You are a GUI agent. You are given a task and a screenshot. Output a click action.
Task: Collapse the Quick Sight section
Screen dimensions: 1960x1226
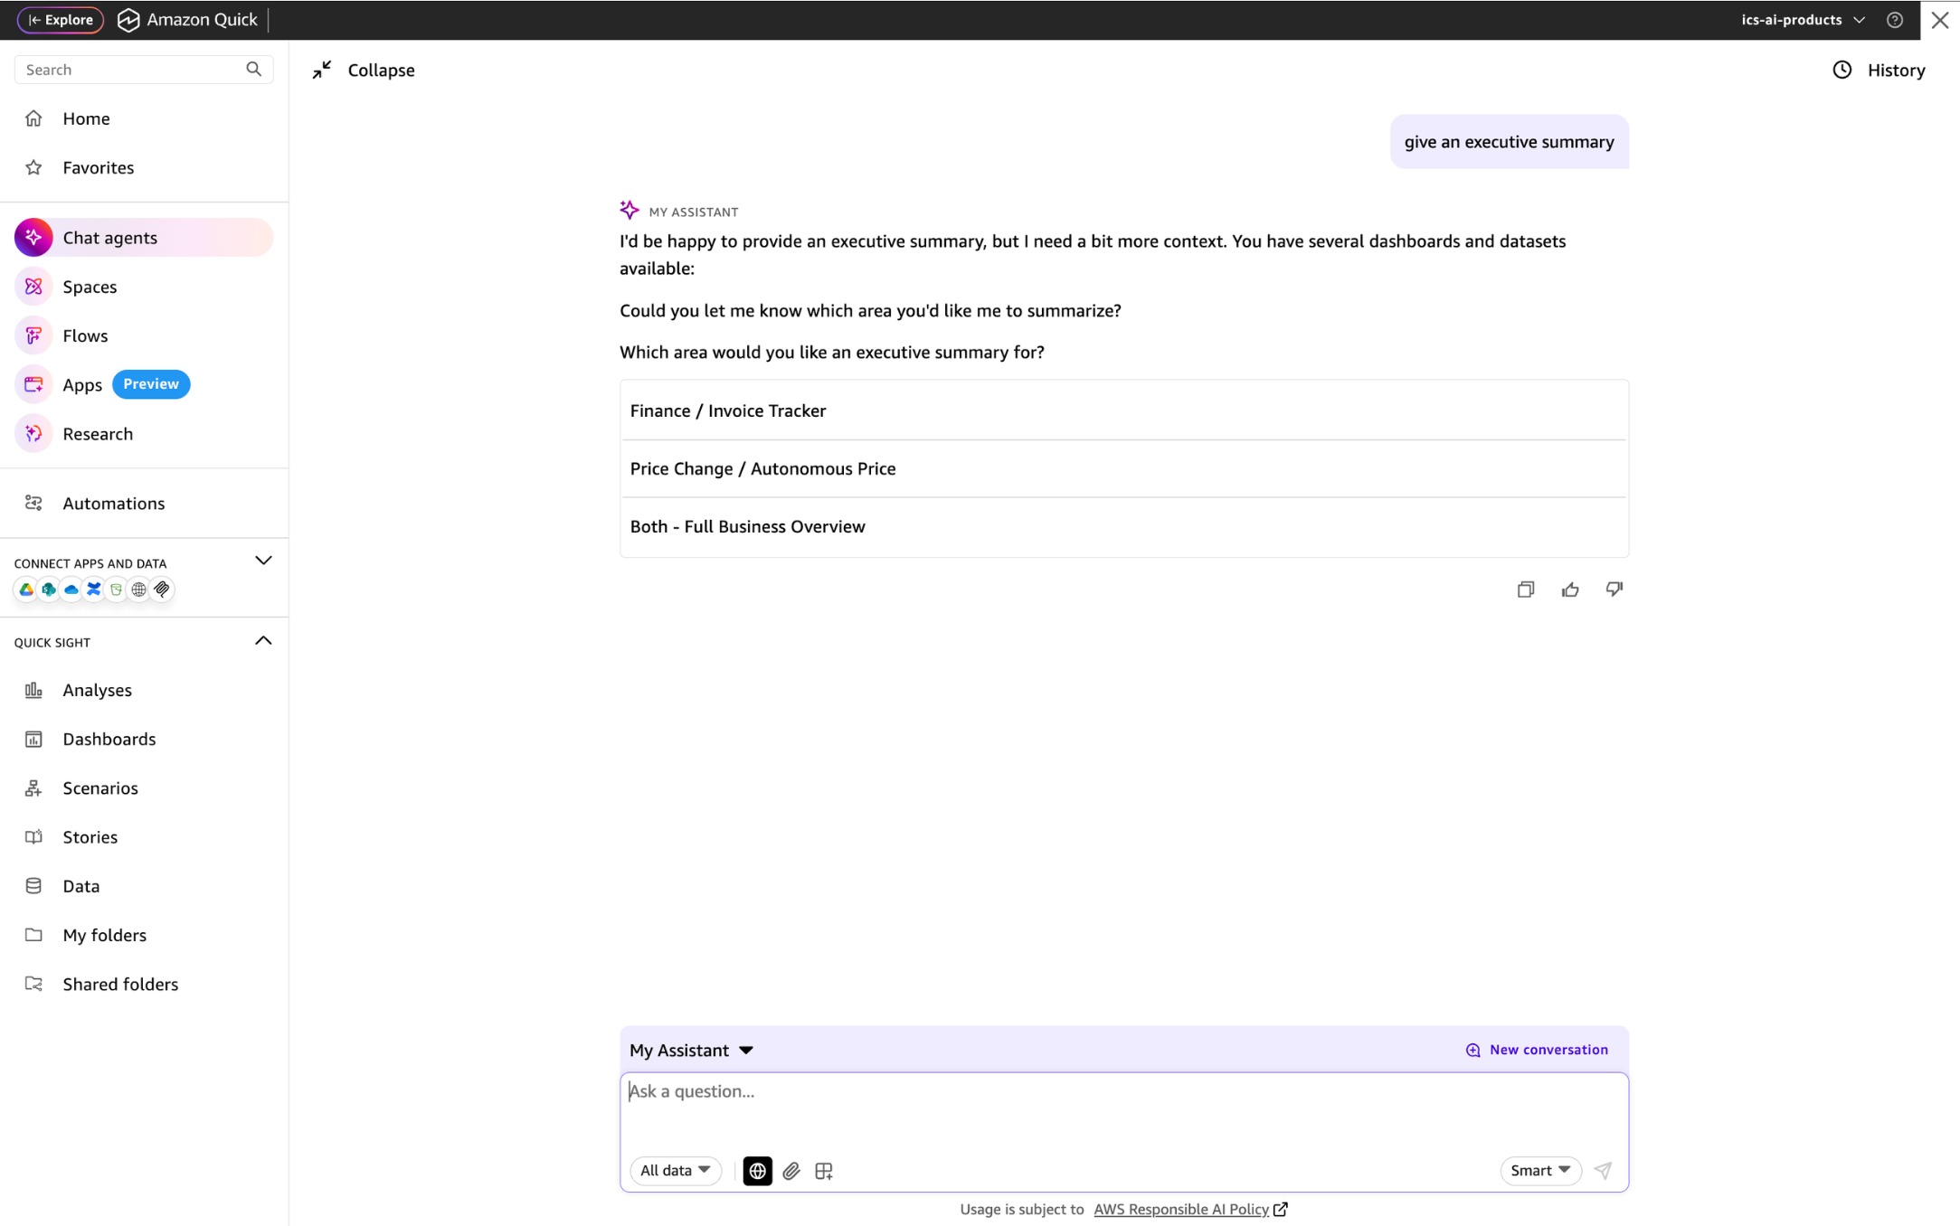click(263, 641)
